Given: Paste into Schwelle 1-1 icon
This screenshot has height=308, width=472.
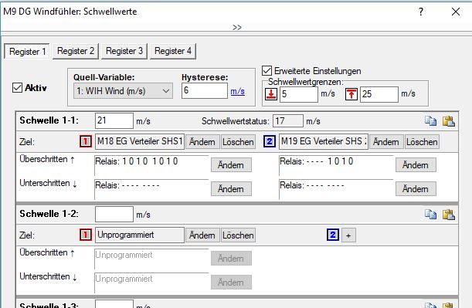Looking at the screenshot, I should click(x=449, y=121).
